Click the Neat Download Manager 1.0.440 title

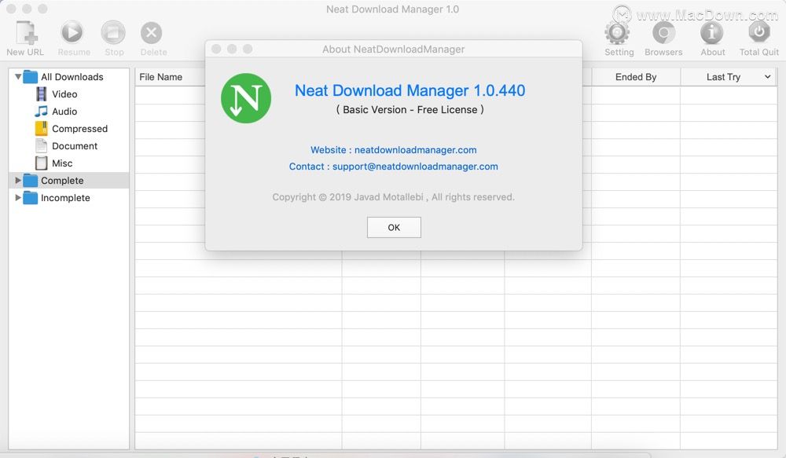click(410, 90)
